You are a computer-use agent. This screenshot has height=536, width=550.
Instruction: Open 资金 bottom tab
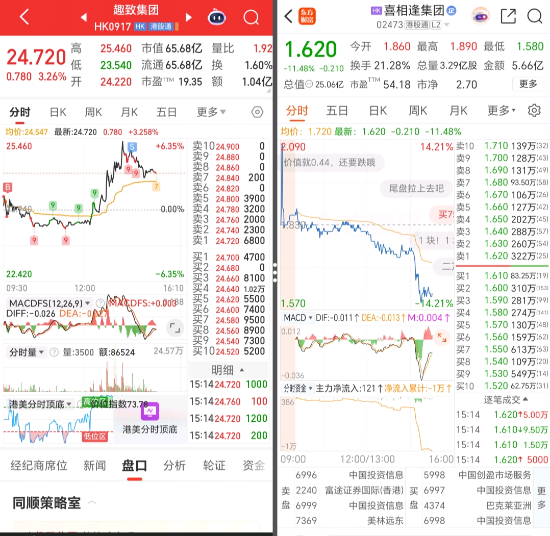click(x=254, y=465)
